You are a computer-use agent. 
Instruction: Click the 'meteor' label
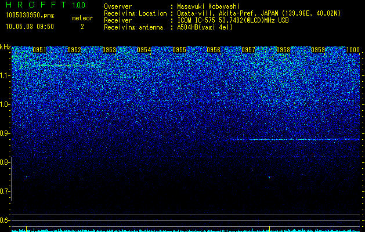point(82,18)
